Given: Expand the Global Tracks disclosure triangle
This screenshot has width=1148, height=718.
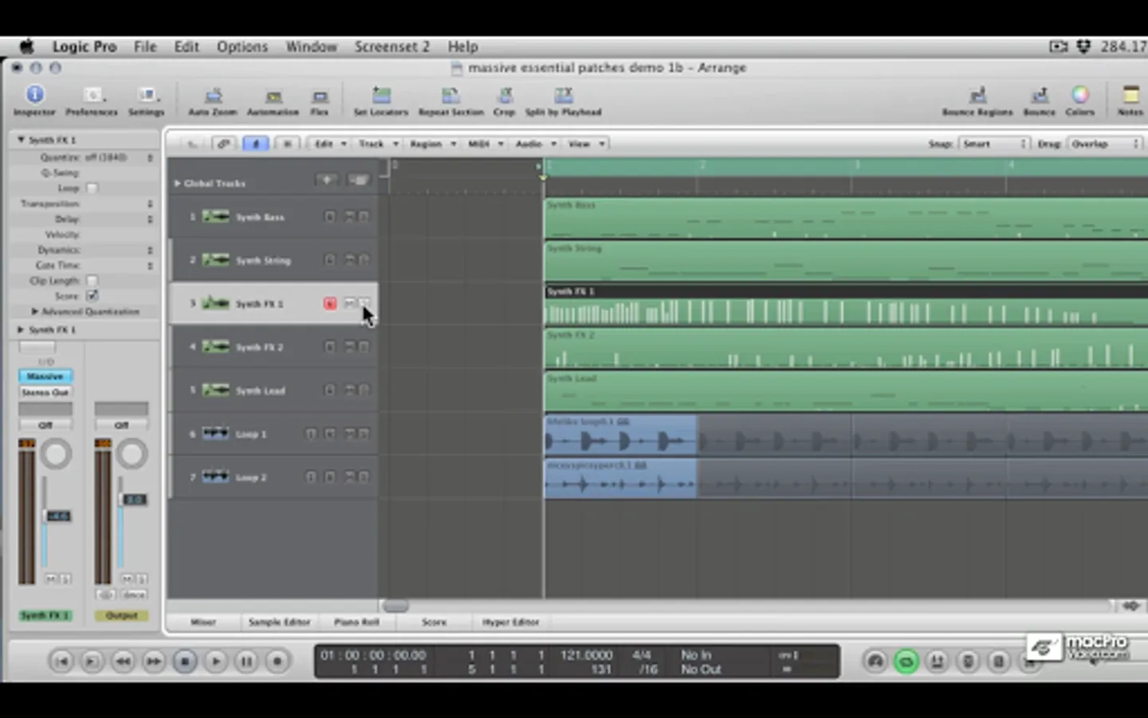Looking at the screenshot, I should pos(177,183).
